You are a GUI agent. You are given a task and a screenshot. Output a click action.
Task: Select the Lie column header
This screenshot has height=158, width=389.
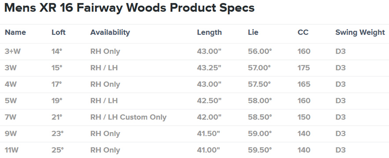pyautogui.click(x=253, y=32)
